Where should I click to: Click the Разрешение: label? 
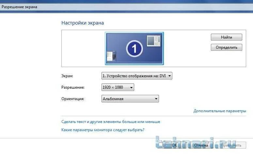(x=73, y=87)
